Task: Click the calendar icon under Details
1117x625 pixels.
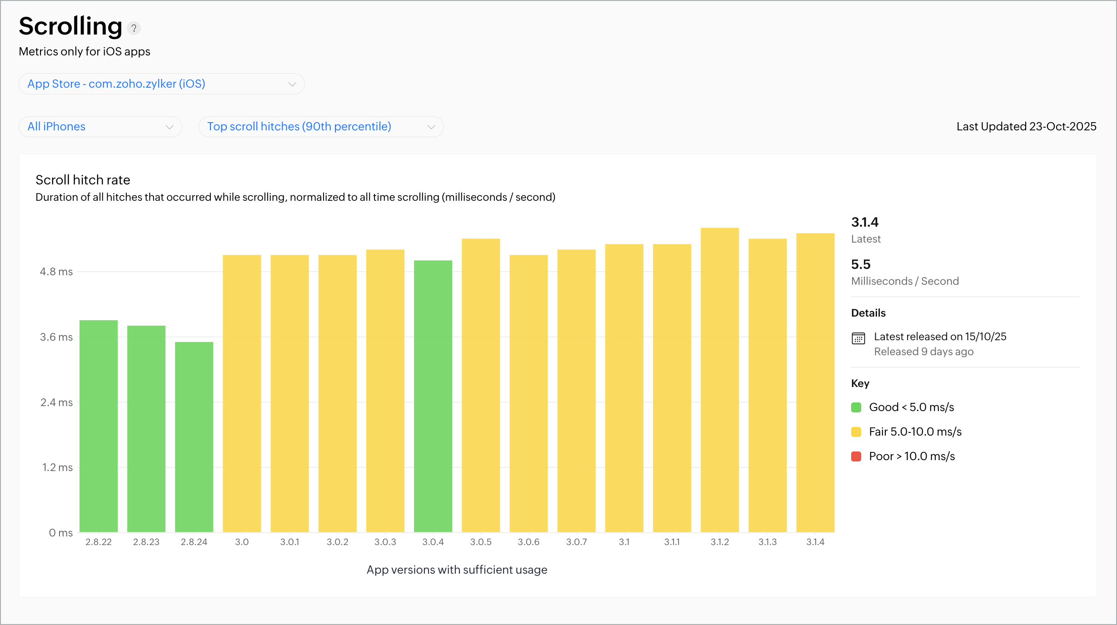Action: coord(858,338)
